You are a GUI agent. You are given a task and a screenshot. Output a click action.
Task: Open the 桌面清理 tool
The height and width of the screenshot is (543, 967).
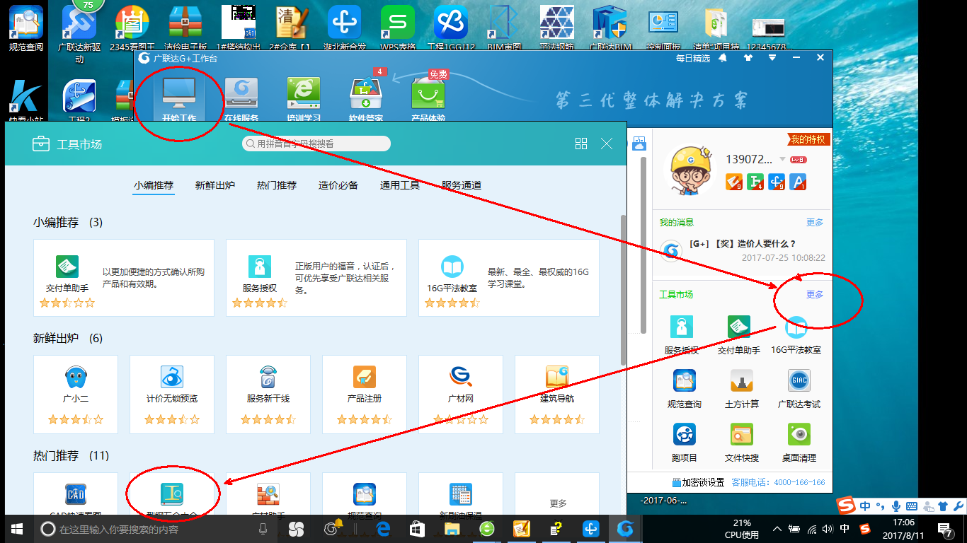coord(799,443)
